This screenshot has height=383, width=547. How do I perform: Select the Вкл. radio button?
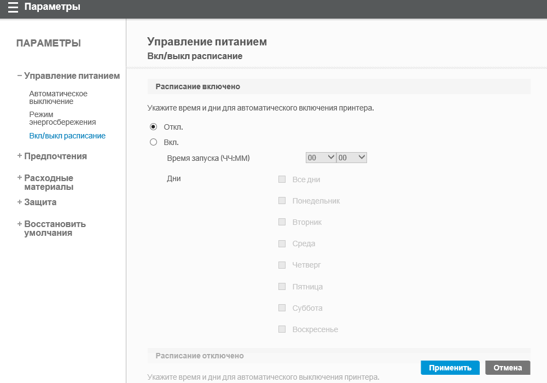[x=154, y=142]
